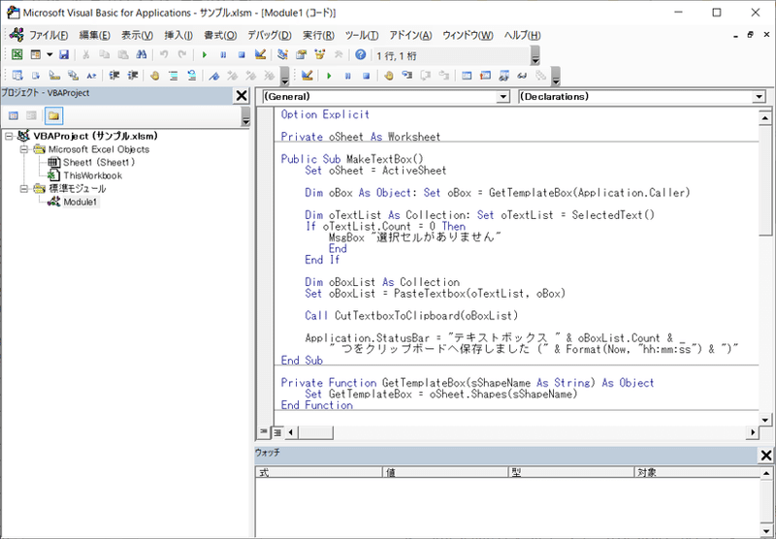Open the (General) object dropdown
Image resolution: width=776 pixels, height=539 pixels.
click(x=502, y=97)
